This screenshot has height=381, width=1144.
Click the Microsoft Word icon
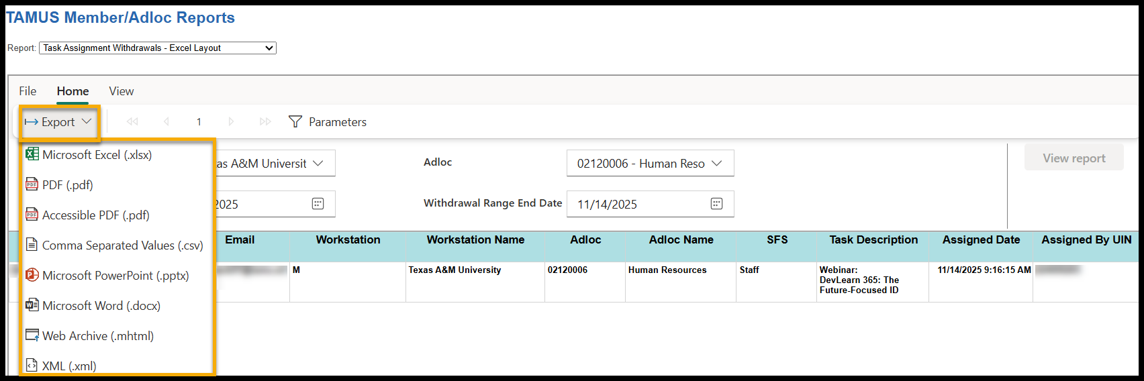pyautogui.click(x=32, y=305)
